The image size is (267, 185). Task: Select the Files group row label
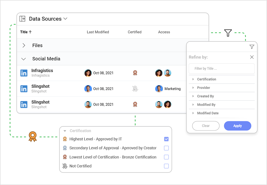tap(38, 45)
